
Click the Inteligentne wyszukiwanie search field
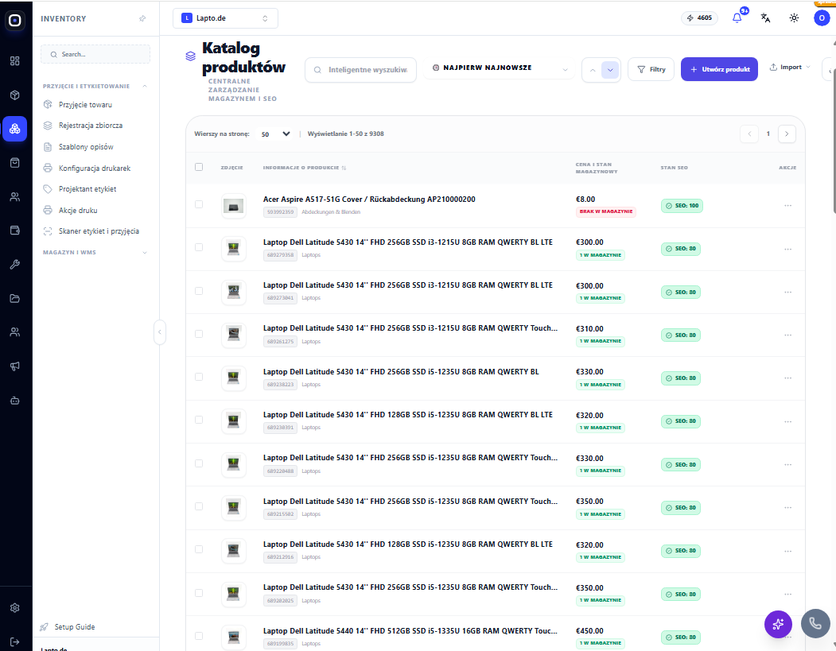360,70
